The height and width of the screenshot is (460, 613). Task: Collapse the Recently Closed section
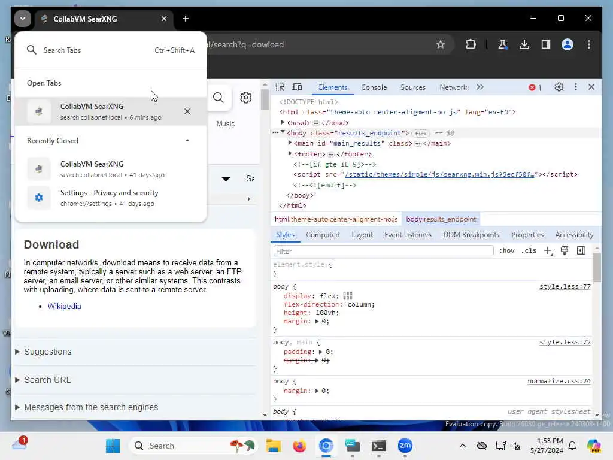click(187, 140)
